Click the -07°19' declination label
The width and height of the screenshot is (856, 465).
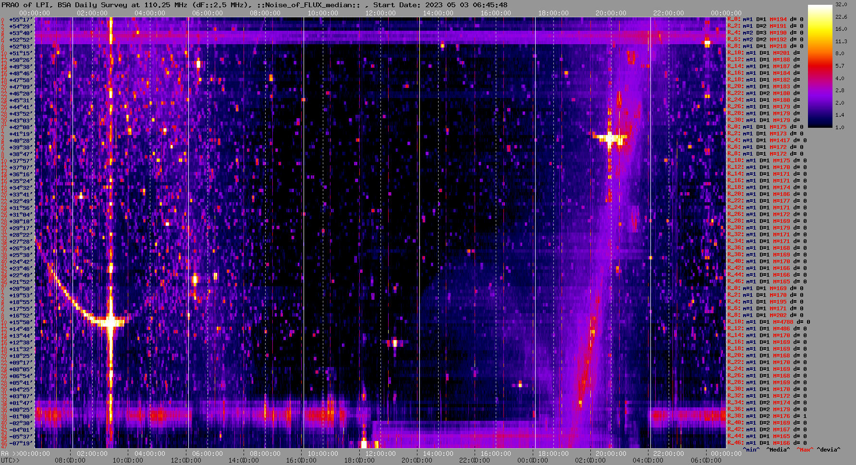click(20, 443)
